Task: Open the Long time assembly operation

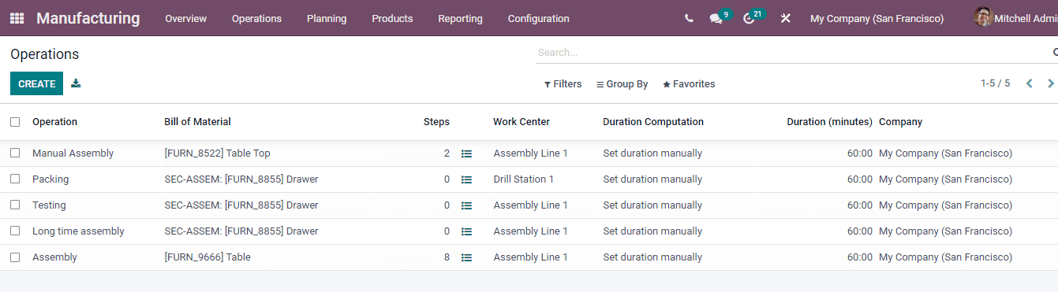Action: pos(78,231)
